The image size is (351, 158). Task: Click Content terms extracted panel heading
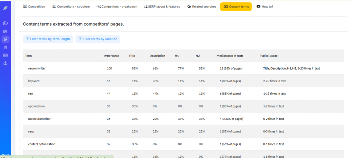73,24
